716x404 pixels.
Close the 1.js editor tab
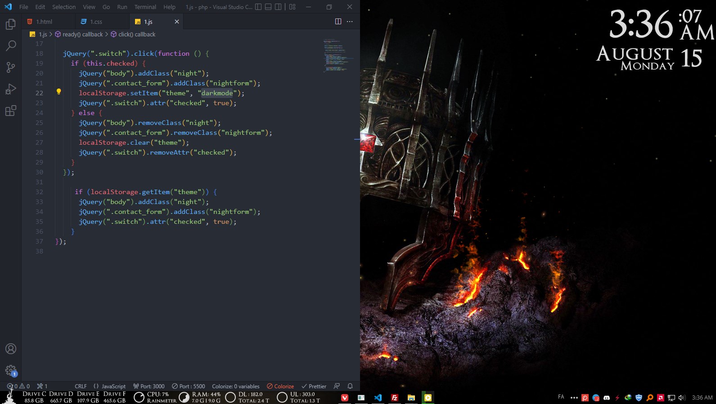click(177, 22)
